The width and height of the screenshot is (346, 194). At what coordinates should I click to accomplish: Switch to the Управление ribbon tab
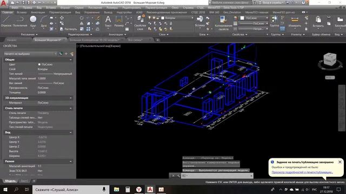point(92,12)
